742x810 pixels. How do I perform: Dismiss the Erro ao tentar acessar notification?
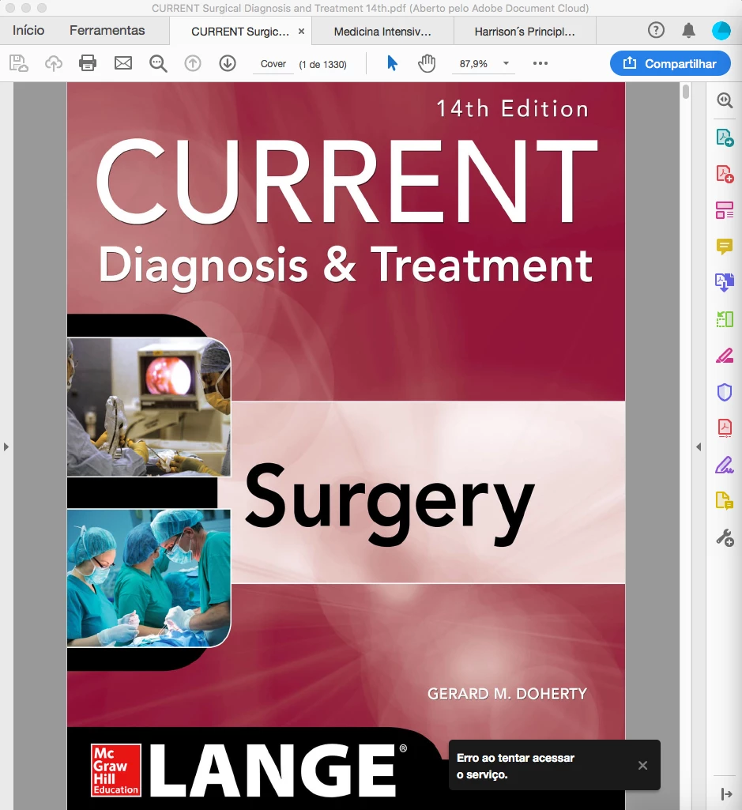[x=642, y=766]
